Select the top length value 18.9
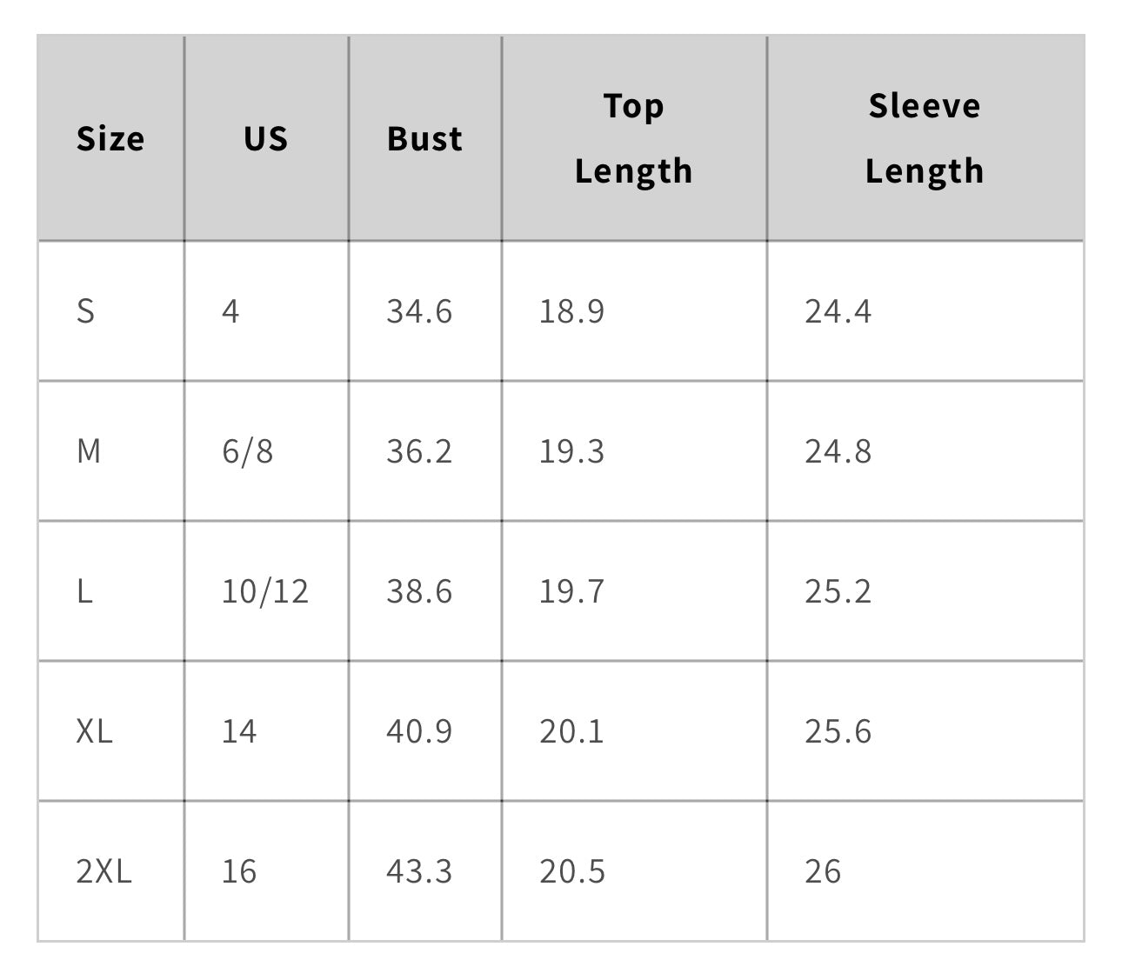Image resolution: width=1122 pixels, height=980 pixels. (x=571, y=311)
